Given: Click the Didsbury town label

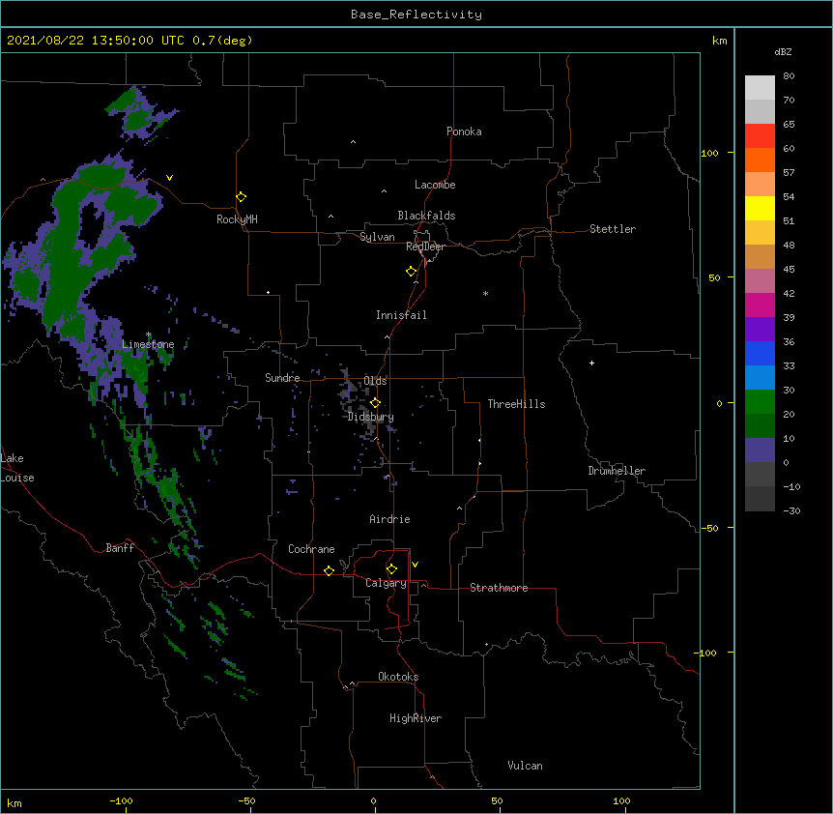Looking at the screenshot, I should pyautogui.click(x=370, y=417).
